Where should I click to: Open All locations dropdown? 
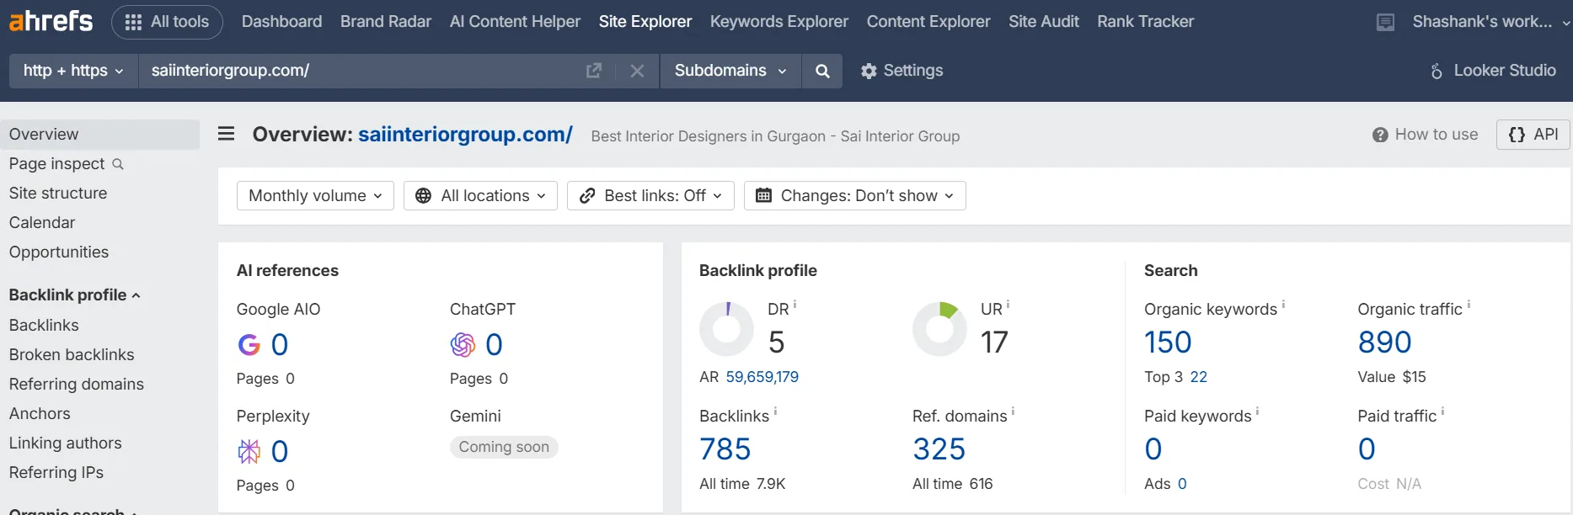coord(480,196)
